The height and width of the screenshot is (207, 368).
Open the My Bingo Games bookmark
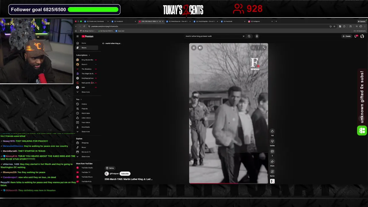[x=88, y=31]
